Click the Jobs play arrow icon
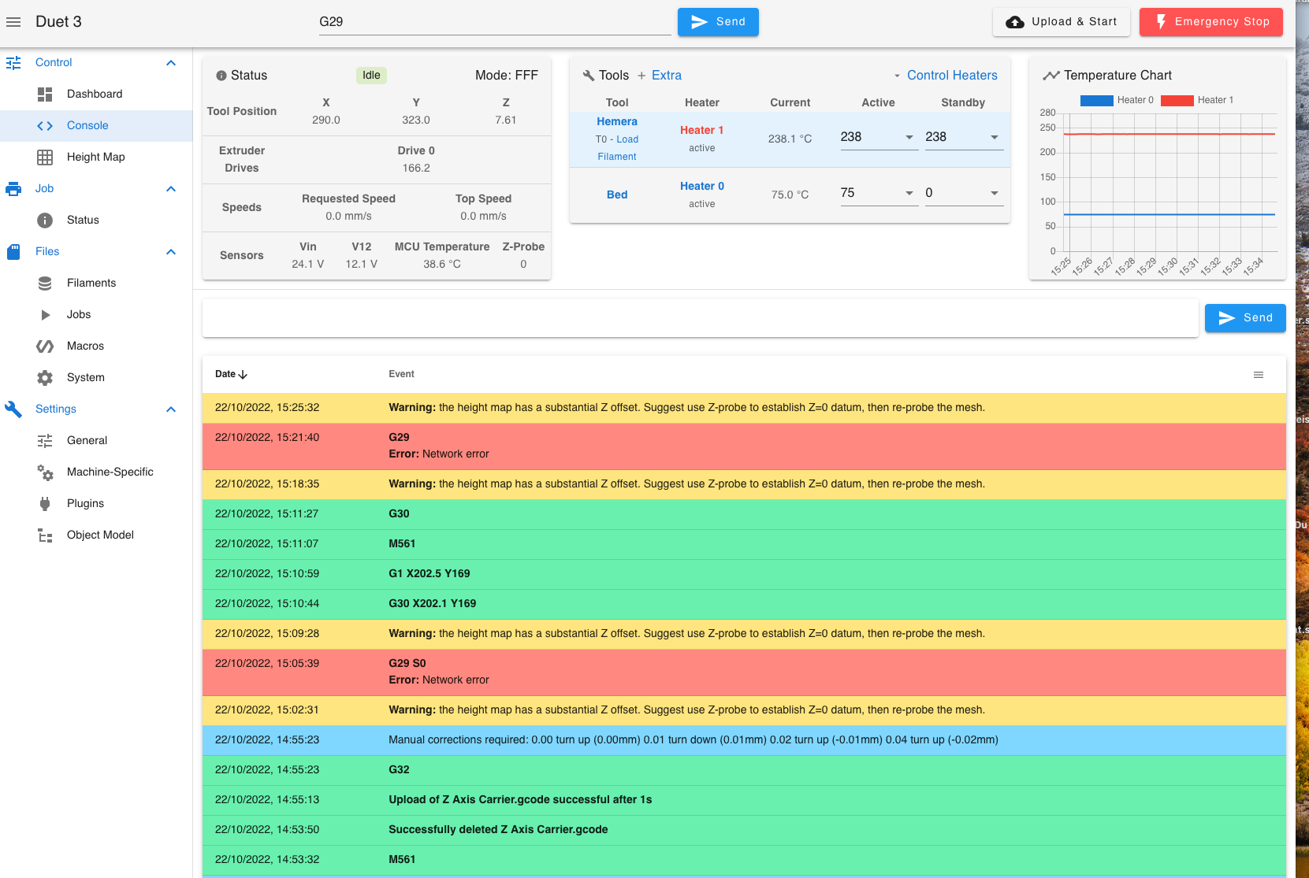The image size is (1309, 878). pos(45,315)
